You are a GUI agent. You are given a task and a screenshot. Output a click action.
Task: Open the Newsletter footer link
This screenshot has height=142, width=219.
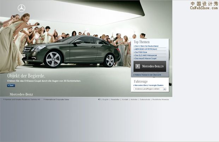click(115, 99)
